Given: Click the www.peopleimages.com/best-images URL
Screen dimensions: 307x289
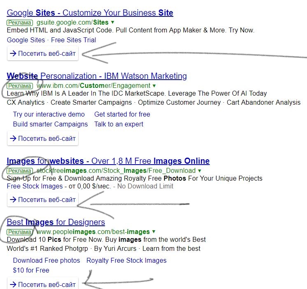Looking at the screenshot, I should pyautogui.click(x=93, y=232).
